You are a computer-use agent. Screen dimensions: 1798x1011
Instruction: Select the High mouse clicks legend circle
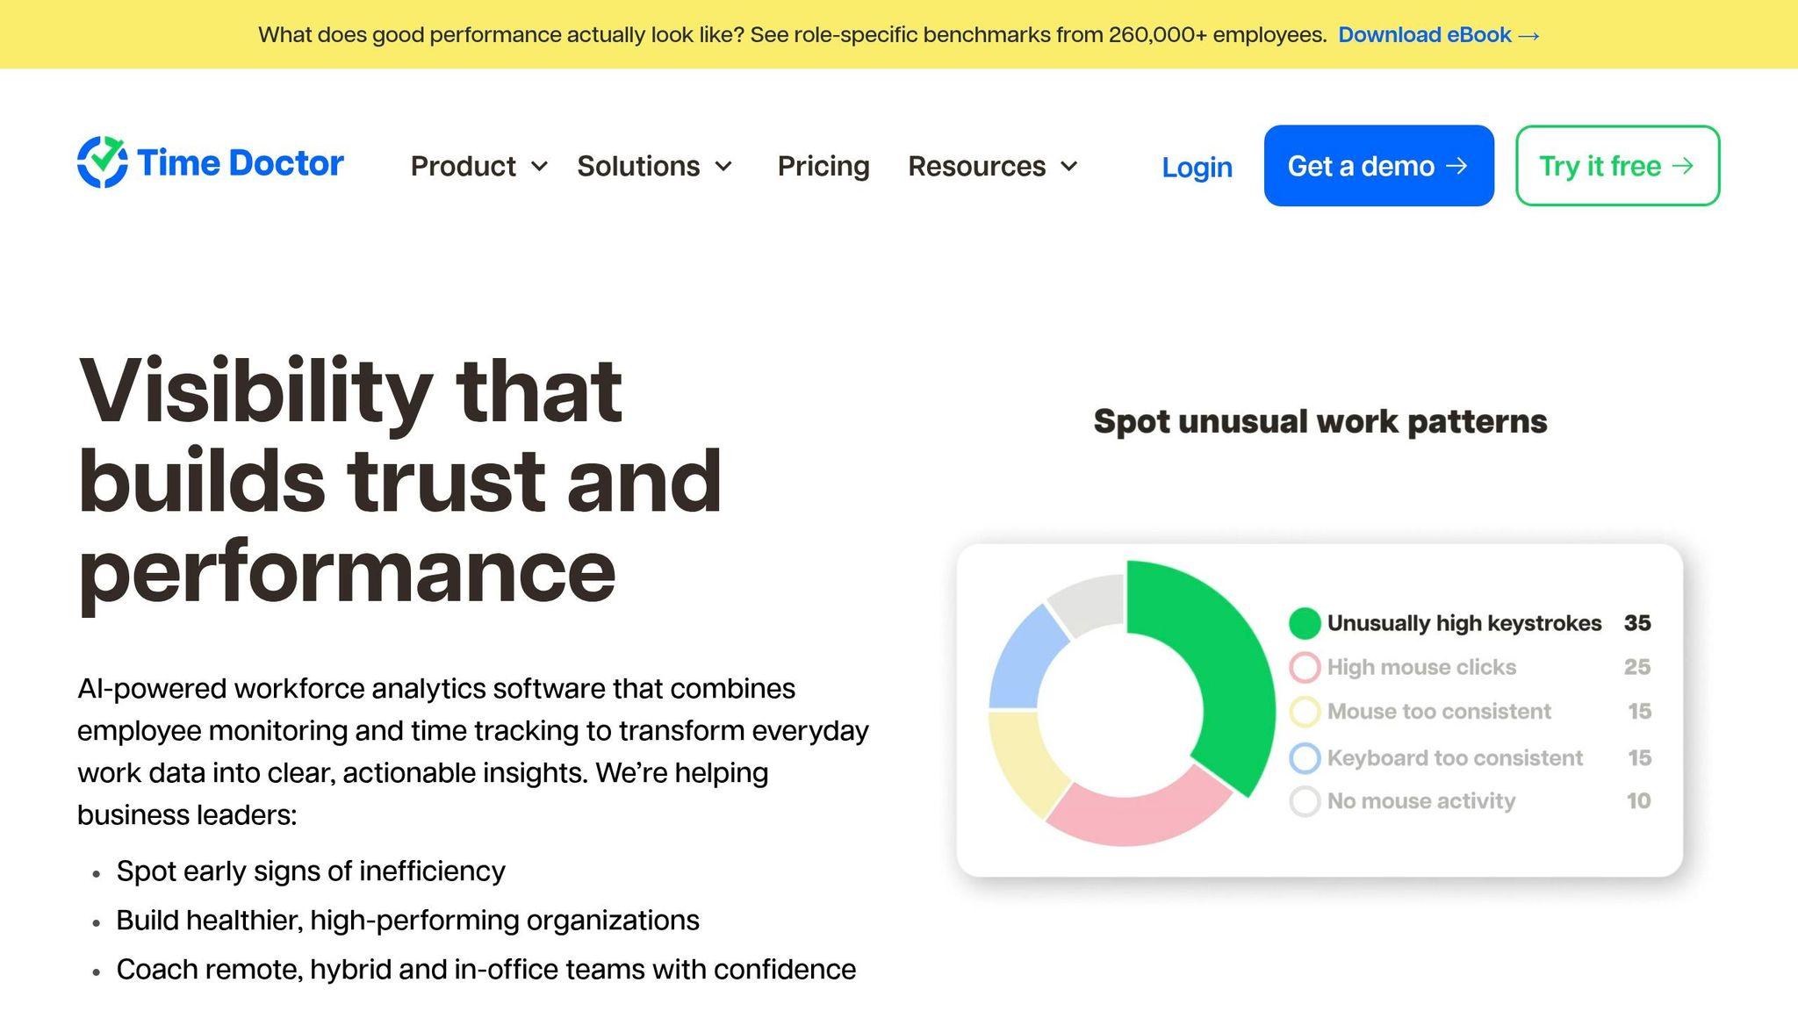(1305, 667)
